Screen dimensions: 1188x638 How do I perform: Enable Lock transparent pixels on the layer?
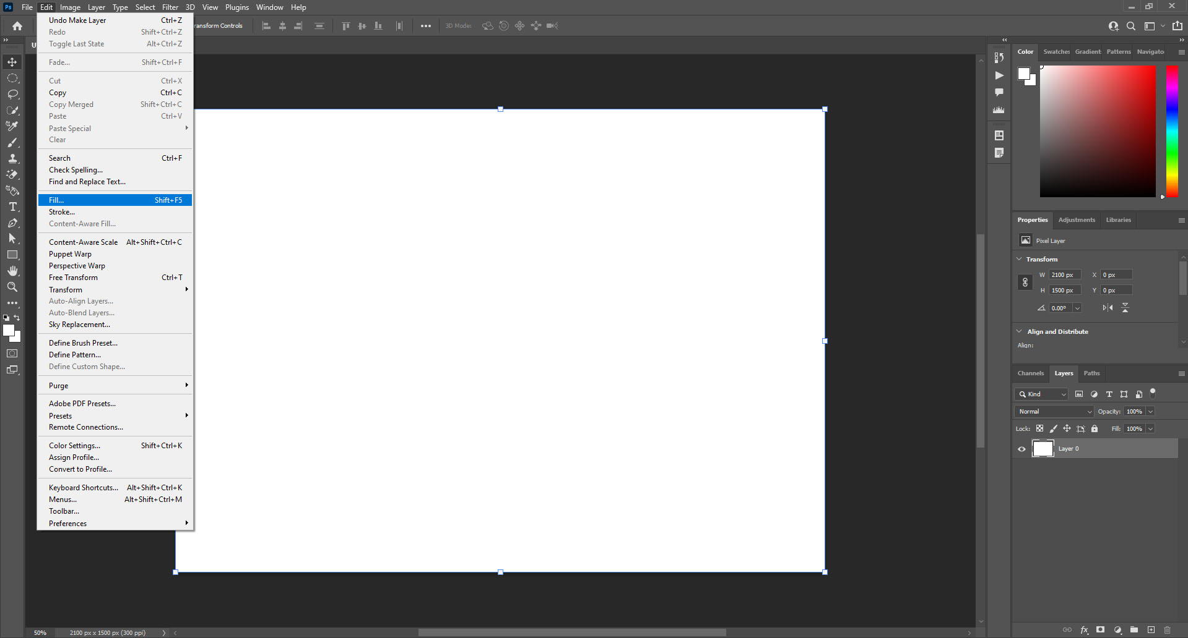[x=1039, y=428]
